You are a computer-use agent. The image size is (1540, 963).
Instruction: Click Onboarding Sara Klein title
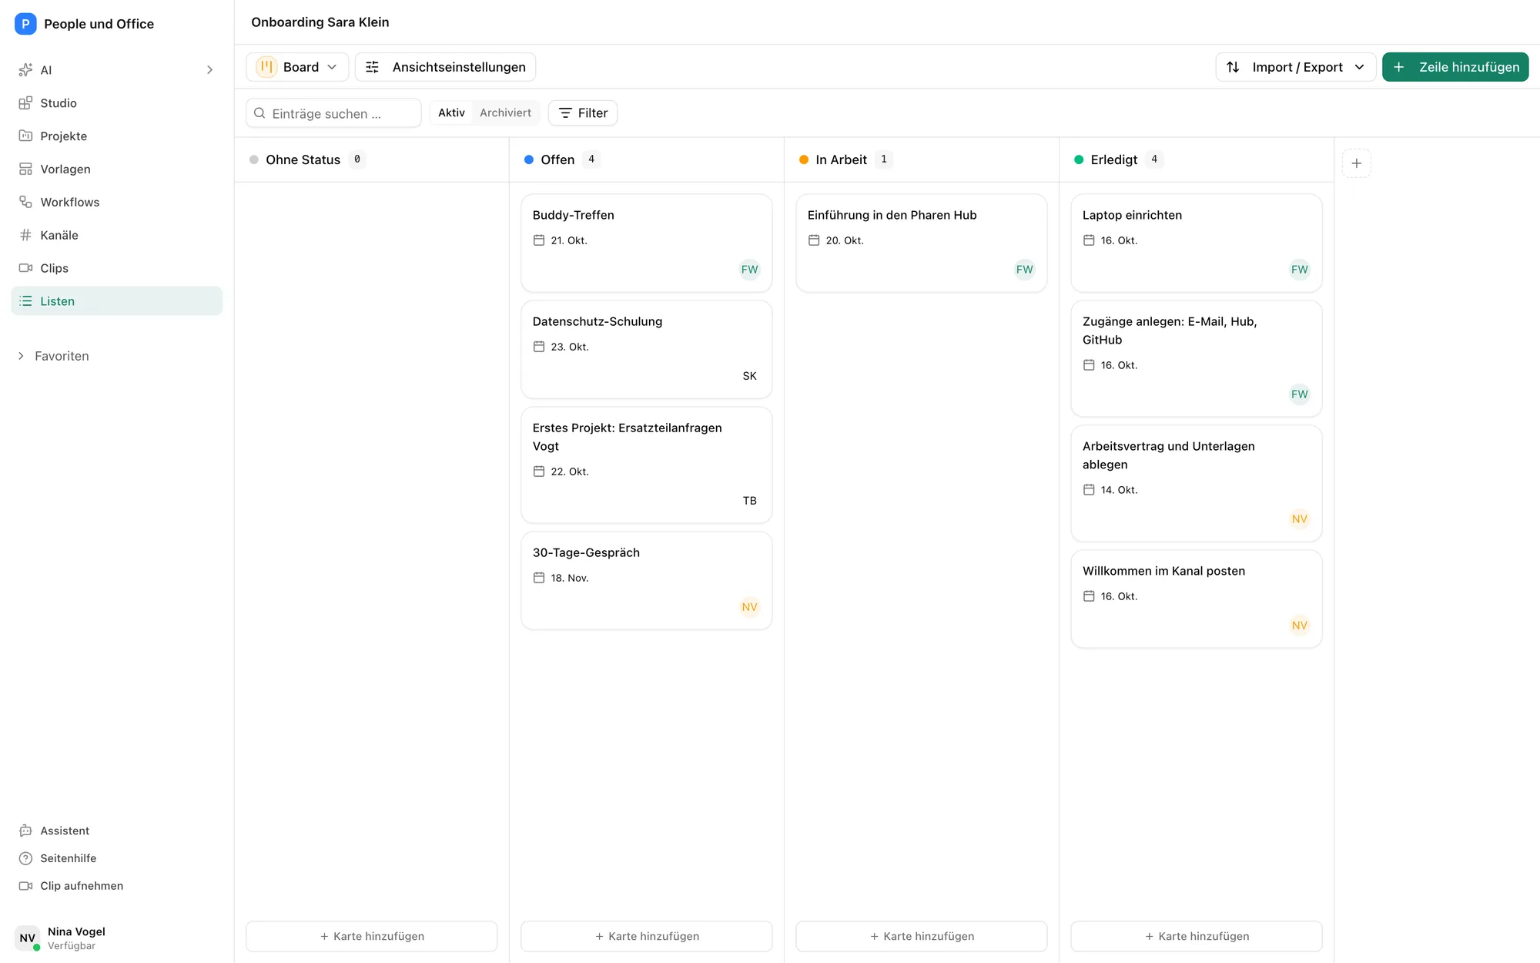(x=320, y=22)
